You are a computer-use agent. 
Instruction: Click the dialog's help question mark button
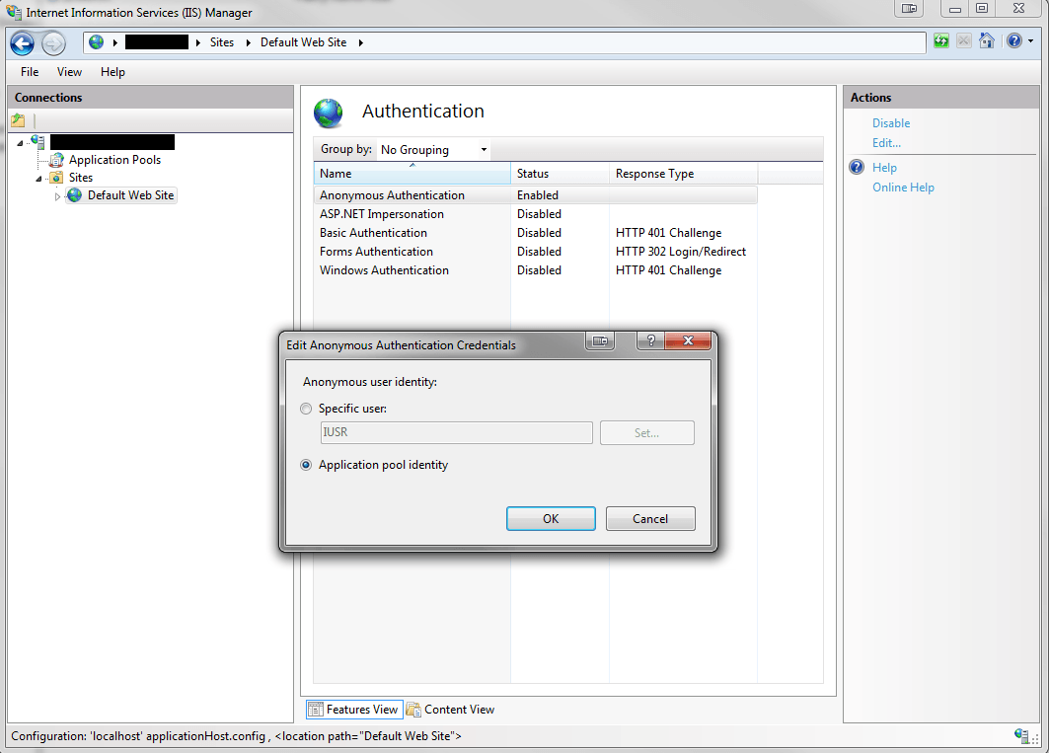pos(650,341)
